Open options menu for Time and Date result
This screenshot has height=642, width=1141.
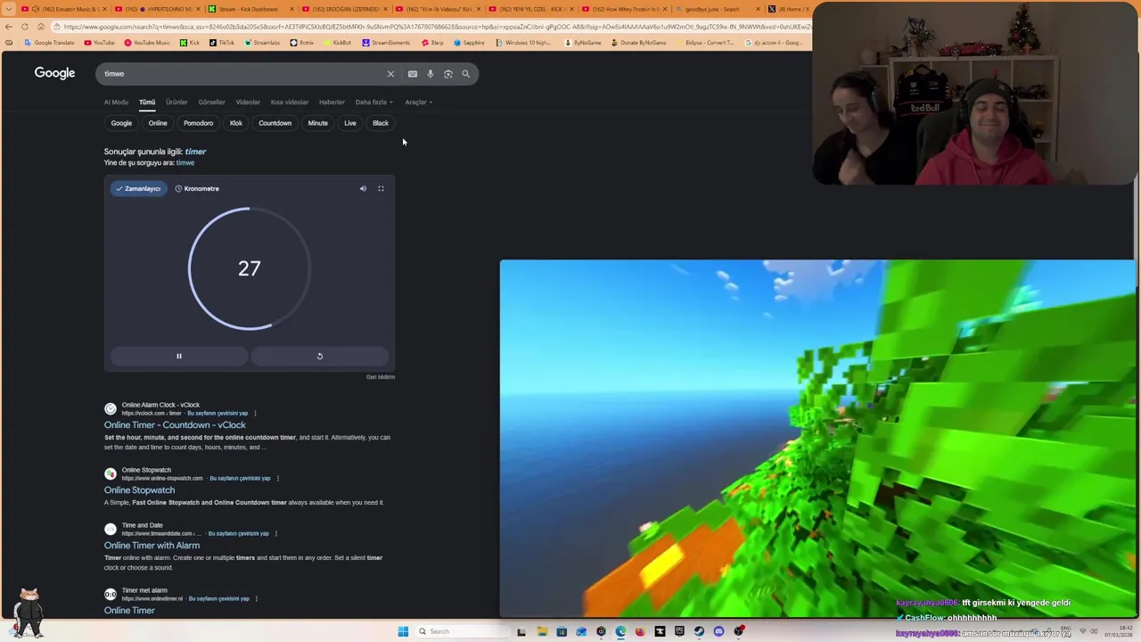(x=275, y=533)
